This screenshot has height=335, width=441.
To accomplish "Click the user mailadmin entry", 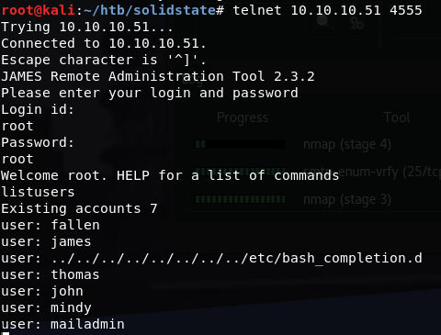I will [x=62, y=324].
